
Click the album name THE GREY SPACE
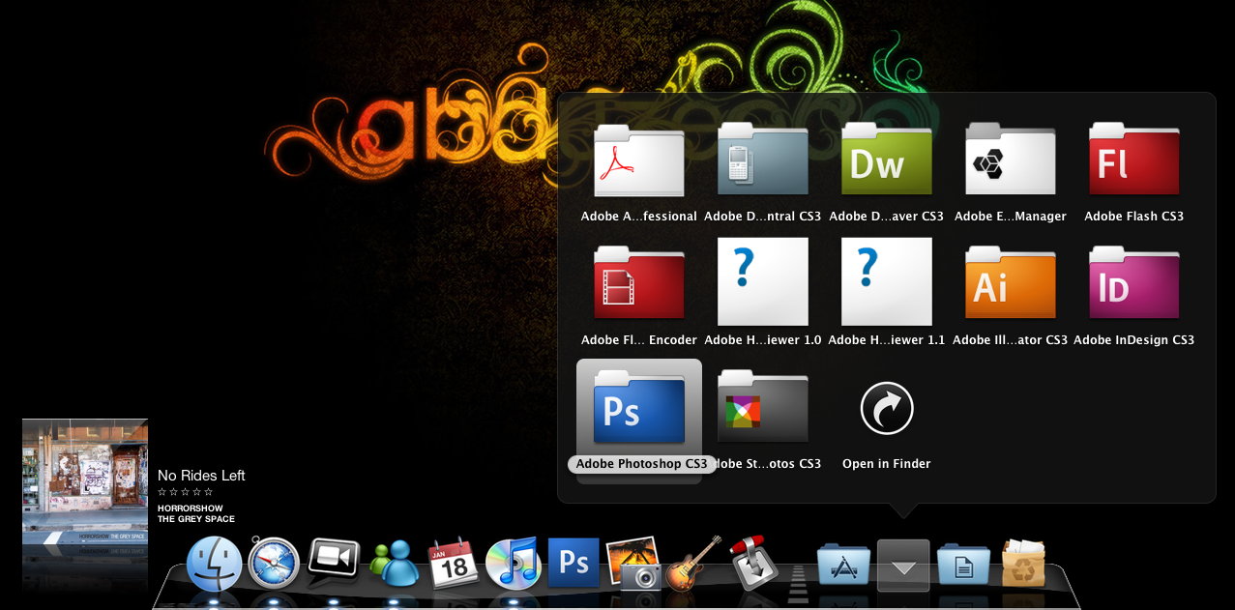pyautogui.click(x=196, y=519)
